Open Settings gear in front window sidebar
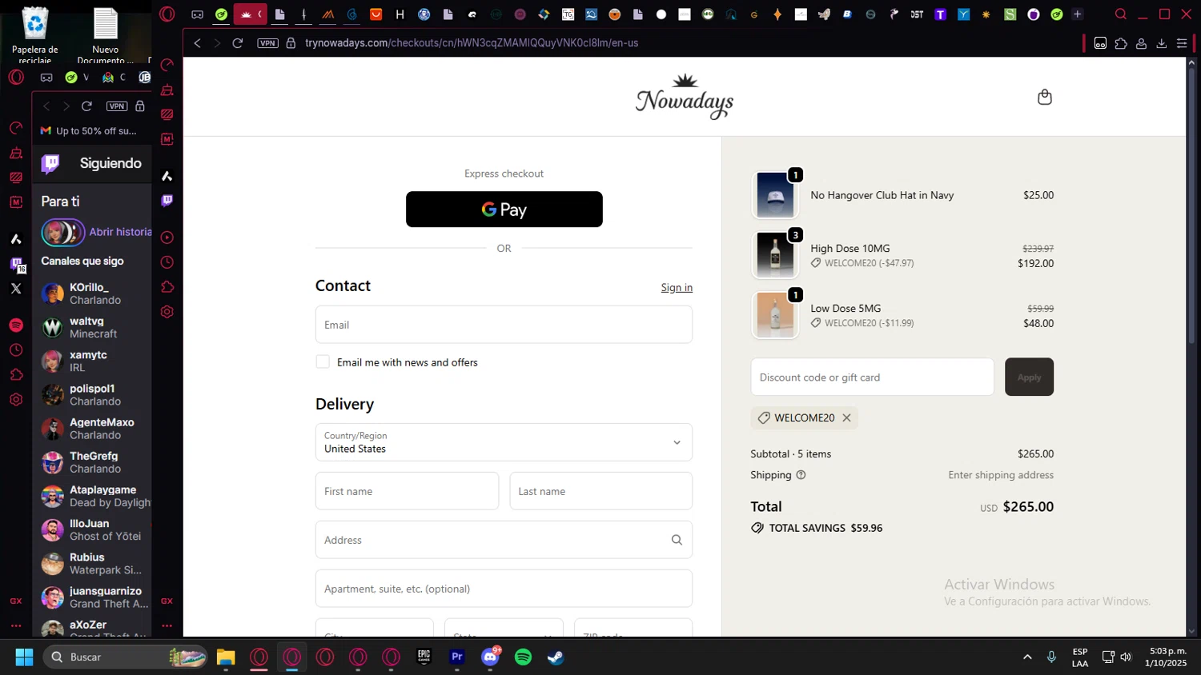1201x675 pixels. [167, 312]
